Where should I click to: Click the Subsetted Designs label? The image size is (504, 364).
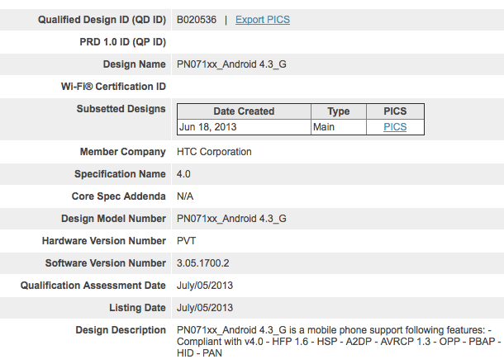[121, 109]
